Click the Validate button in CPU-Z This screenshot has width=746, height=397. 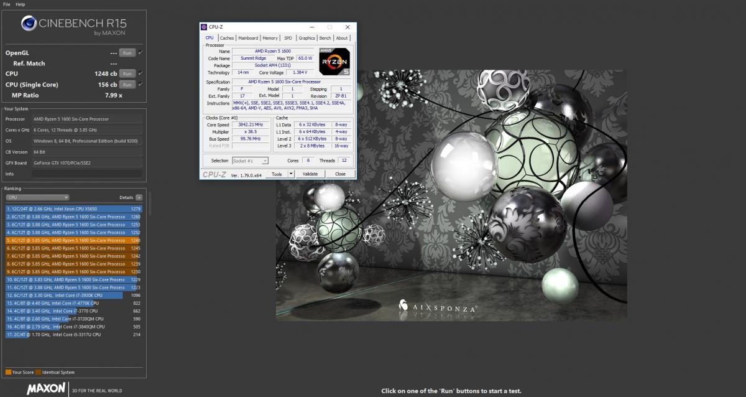(x=310, y=174)
